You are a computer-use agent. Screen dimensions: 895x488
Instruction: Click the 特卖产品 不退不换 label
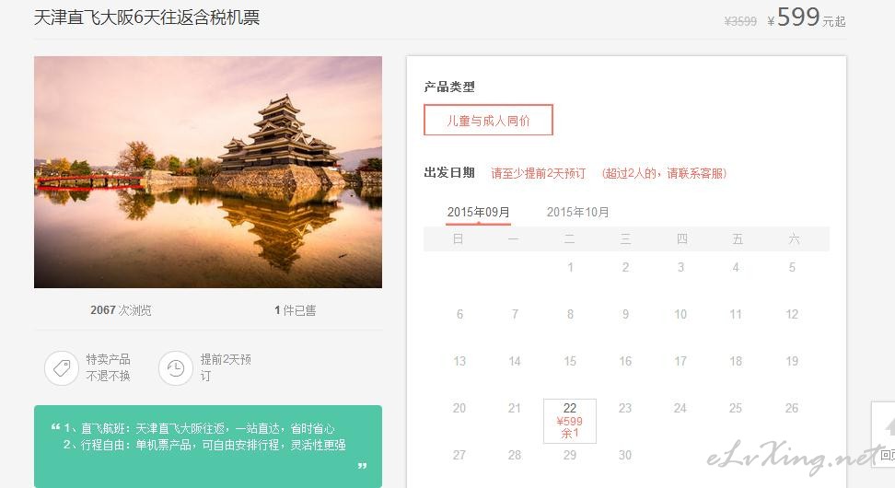click(109, 367)
